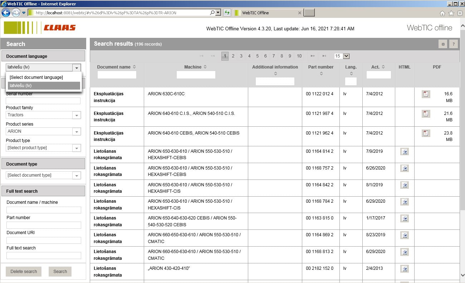Select latviešu (lv) language option
465x283 pixels.
tap(44, 86)
